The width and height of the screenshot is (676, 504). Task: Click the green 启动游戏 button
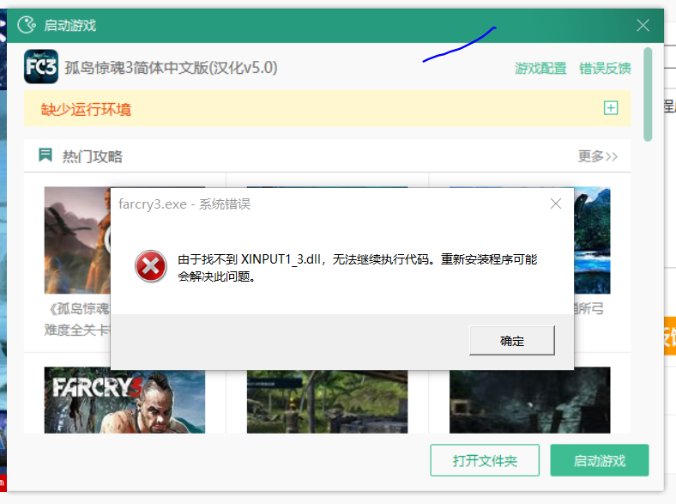click(600, 460)
